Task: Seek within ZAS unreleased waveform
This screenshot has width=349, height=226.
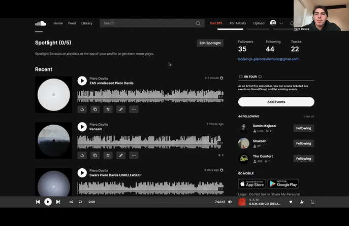Action: (x=150, y=96)
